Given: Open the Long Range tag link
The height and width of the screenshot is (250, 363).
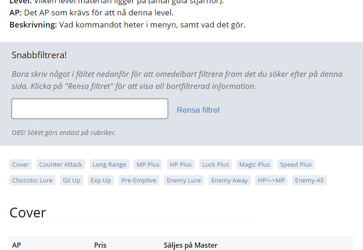Looking at the screenshot, I should pyautogui.click(x=109, y=164).
